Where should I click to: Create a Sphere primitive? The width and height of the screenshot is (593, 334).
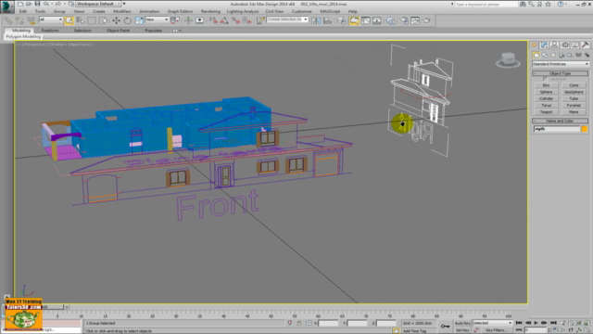(x=546, y=92)
